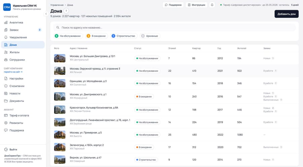Click address Москва, Окружной проезд, д 11
303x167 pixels.
(x=95, y=69)
